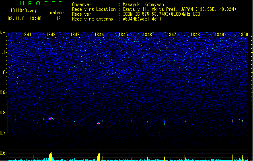Click the 1346 time marker
Viewport: 253px width, 161px height.
[x=147, y=35]
